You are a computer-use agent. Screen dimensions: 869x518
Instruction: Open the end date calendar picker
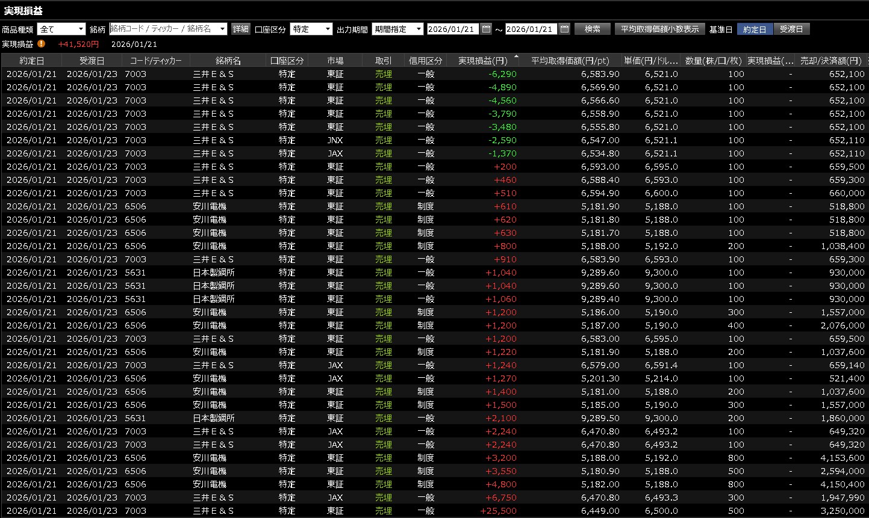pyautogui.click(x=564, y=29)
